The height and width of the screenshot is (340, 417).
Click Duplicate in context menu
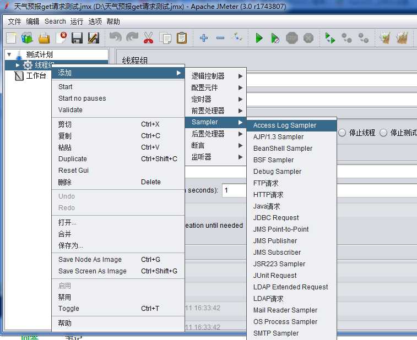coord(118,158)
